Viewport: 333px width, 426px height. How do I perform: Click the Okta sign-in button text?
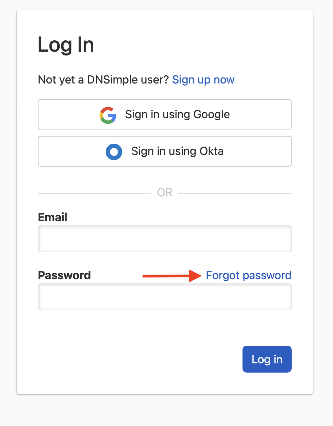pos(177,151)
